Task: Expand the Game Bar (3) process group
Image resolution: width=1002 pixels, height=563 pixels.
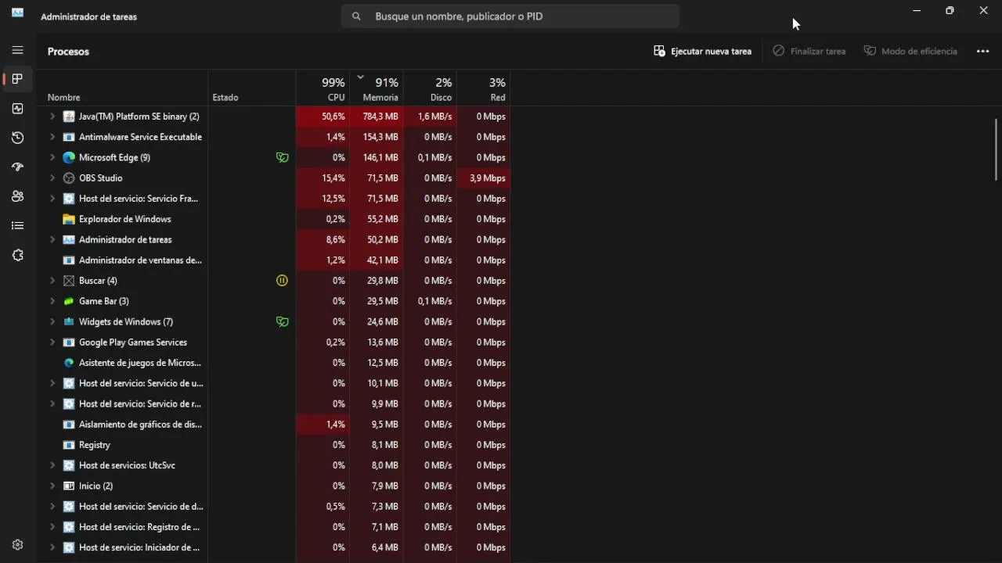Action: pos(52,301)
